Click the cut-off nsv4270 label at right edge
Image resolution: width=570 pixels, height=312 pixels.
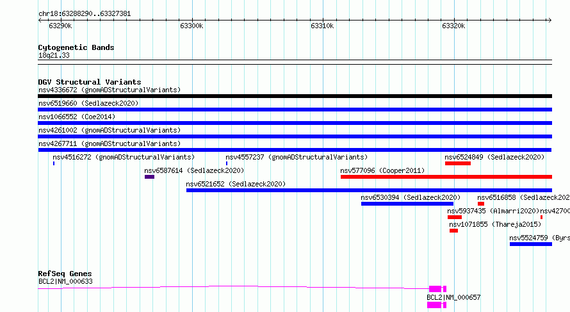pyautogui.click(x=555, y=211)
